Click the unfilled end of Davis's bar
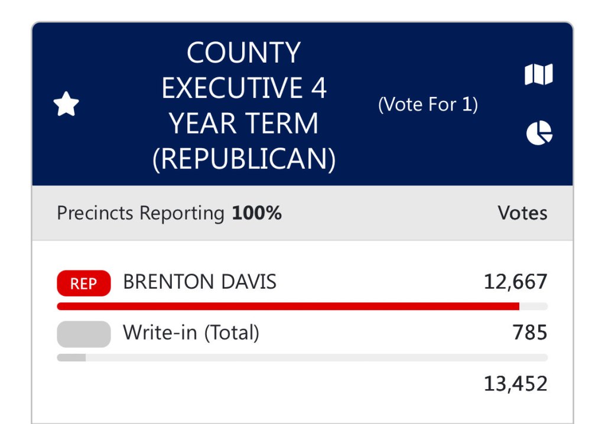This screenshot has height=424, width=605. coord(534,306)
